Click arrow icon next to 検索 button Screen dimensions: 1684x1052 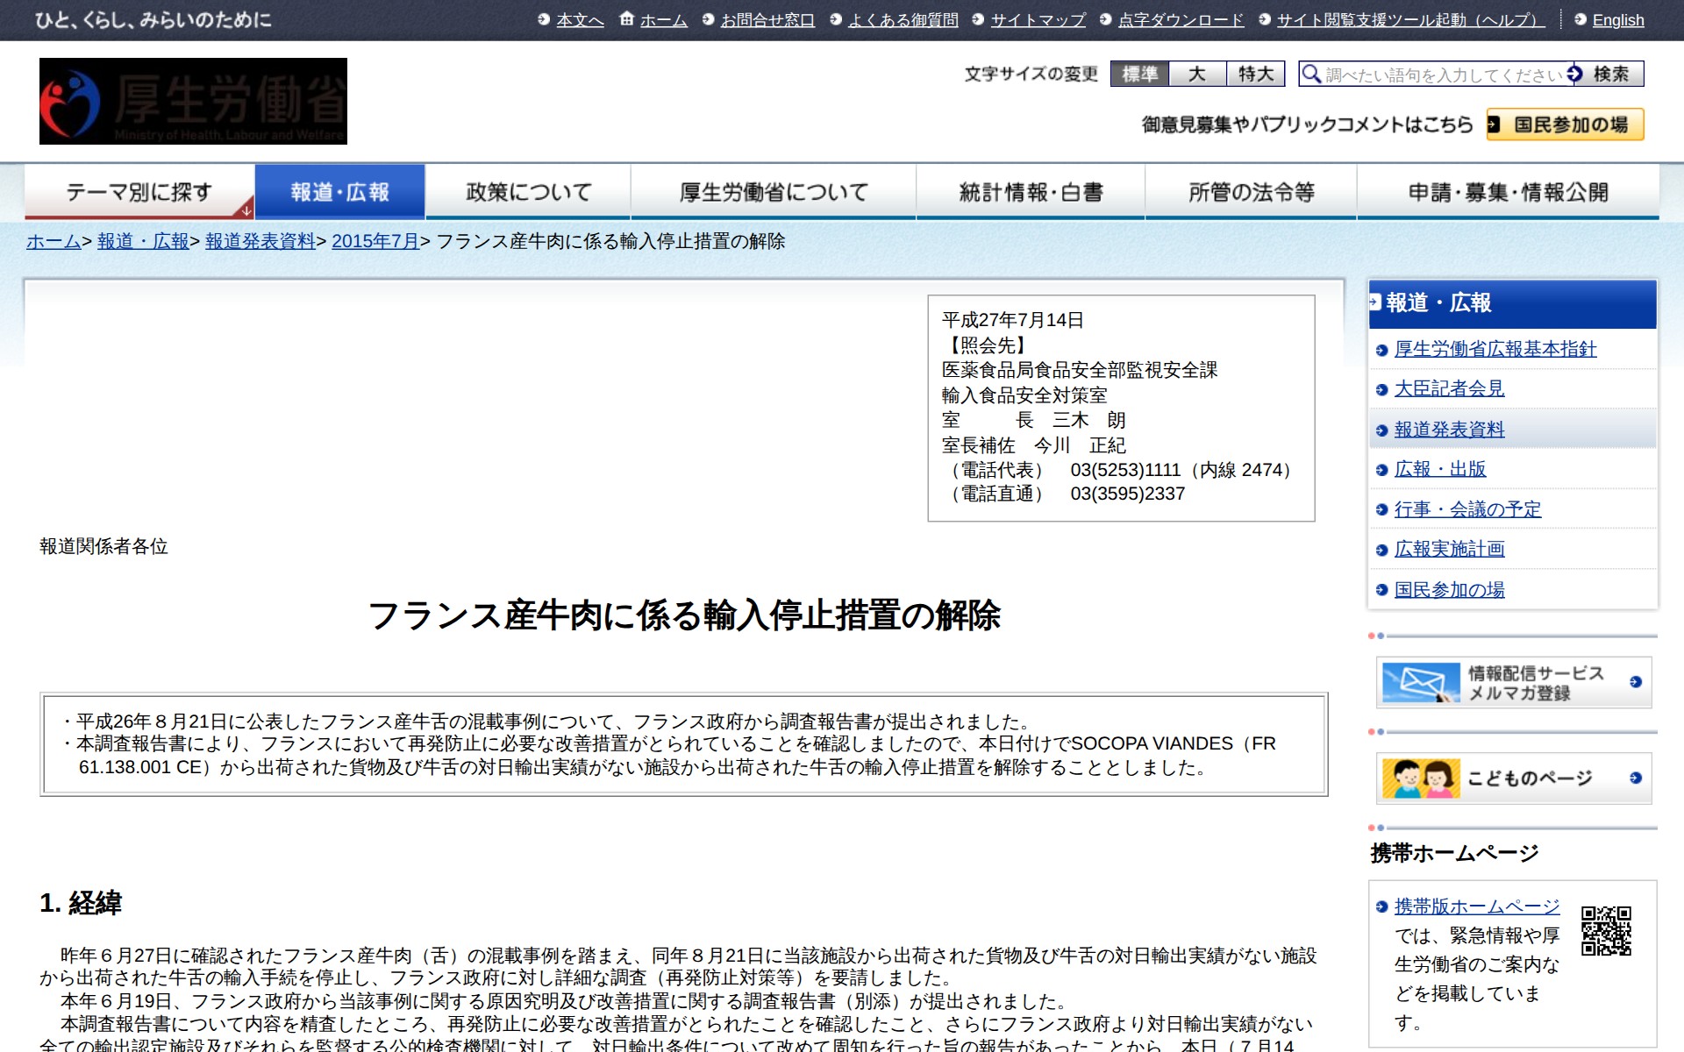click(1575, 74)
